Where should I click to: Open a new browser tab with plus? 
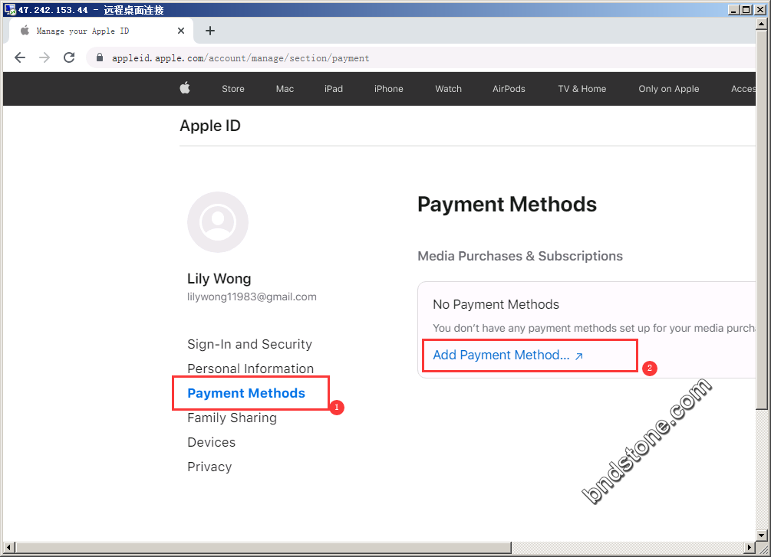click(x=210, y=31)
